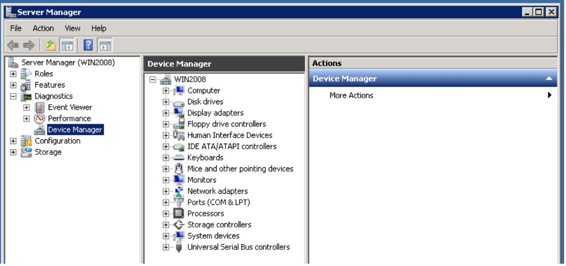Screen dimensions: 566x266
Task: Expand the Performance node
Action: (x=26, y=118)
